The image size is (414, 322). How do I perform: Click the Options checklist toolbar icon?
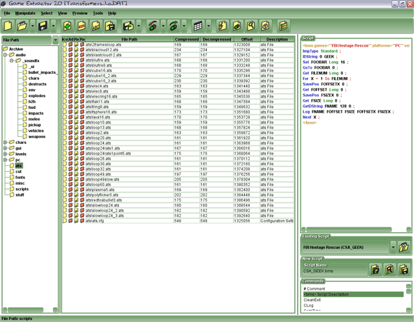[283, 26]
